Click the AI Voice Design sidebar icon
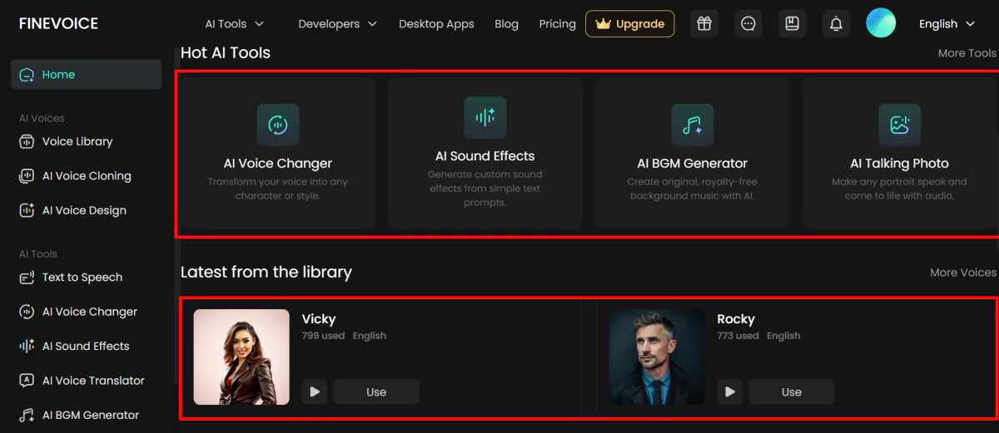This screenshot has height=433, width=999. point(27,210)
